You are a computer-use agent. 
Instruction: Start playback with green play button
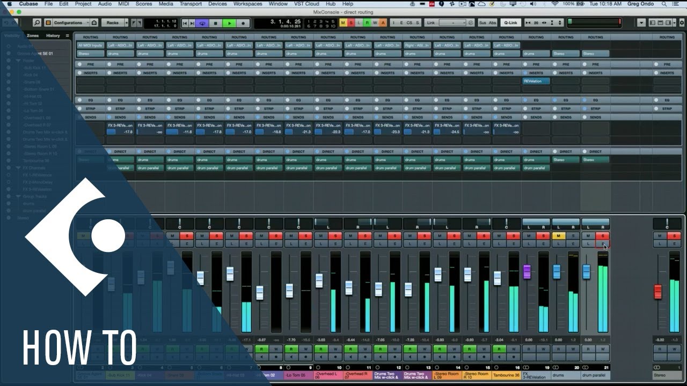[x=229, y=23]
